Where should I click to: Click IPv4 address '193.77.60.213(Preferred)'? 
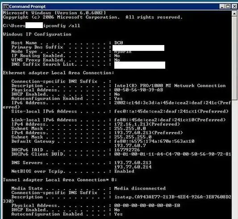(148, 132)
